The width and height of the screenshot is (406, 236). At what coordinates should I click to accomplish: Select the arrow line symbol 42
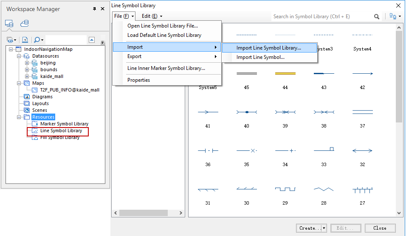(x=362, y=73)
